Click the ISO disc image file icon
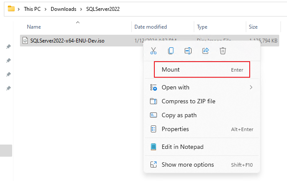Viewport: 287px width, 181px height. [25, 40]
